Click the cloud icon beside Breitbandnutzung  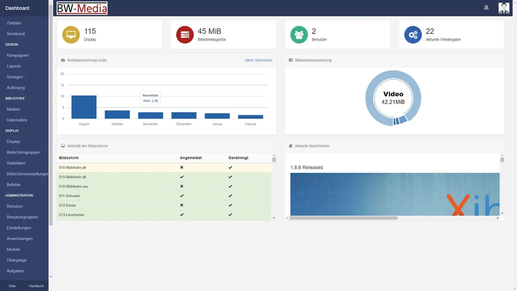coord(63,60)
